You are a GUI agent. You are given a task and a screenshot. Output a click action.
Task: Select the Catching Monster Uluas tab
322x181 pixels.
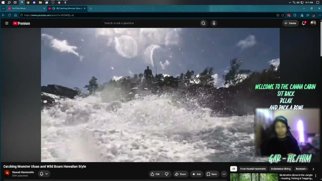67,8
